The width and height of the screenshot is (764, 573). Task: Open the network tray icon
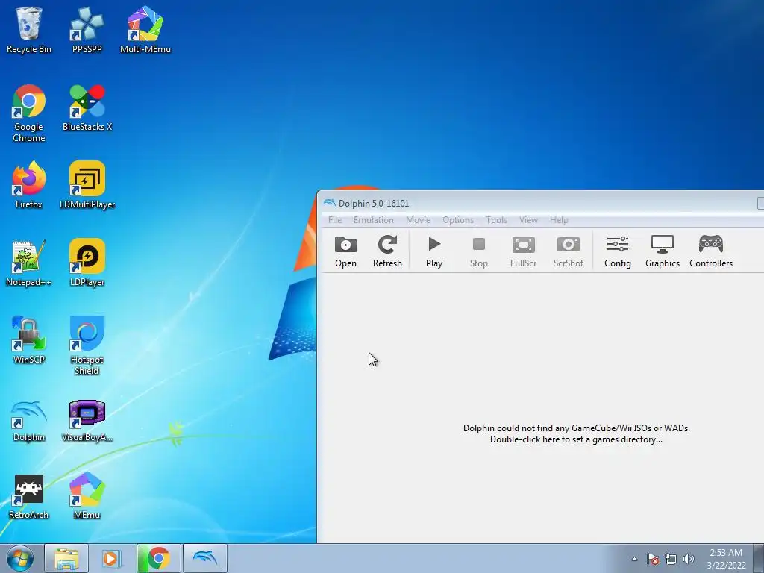671,559
